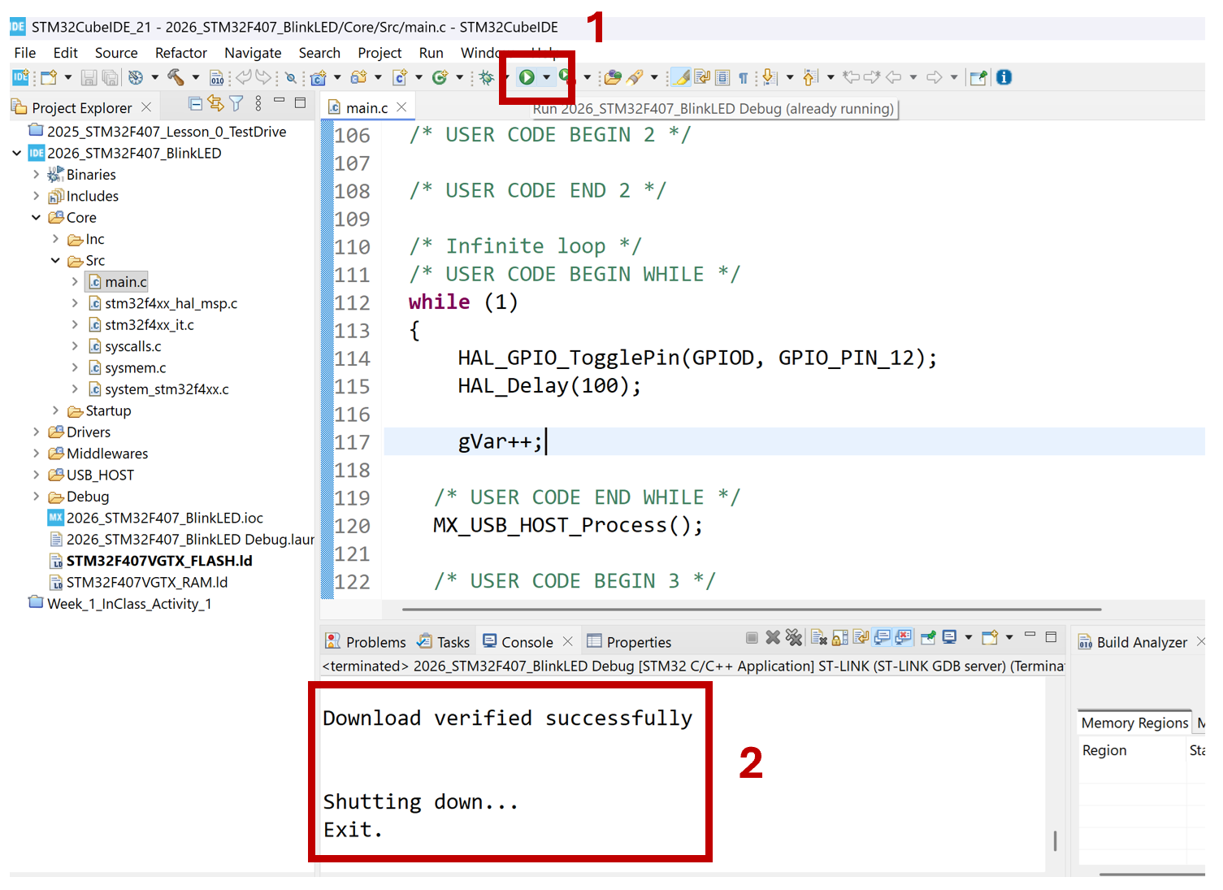Toggle Word Wrap in Console toolbar

tap(861, 637)
